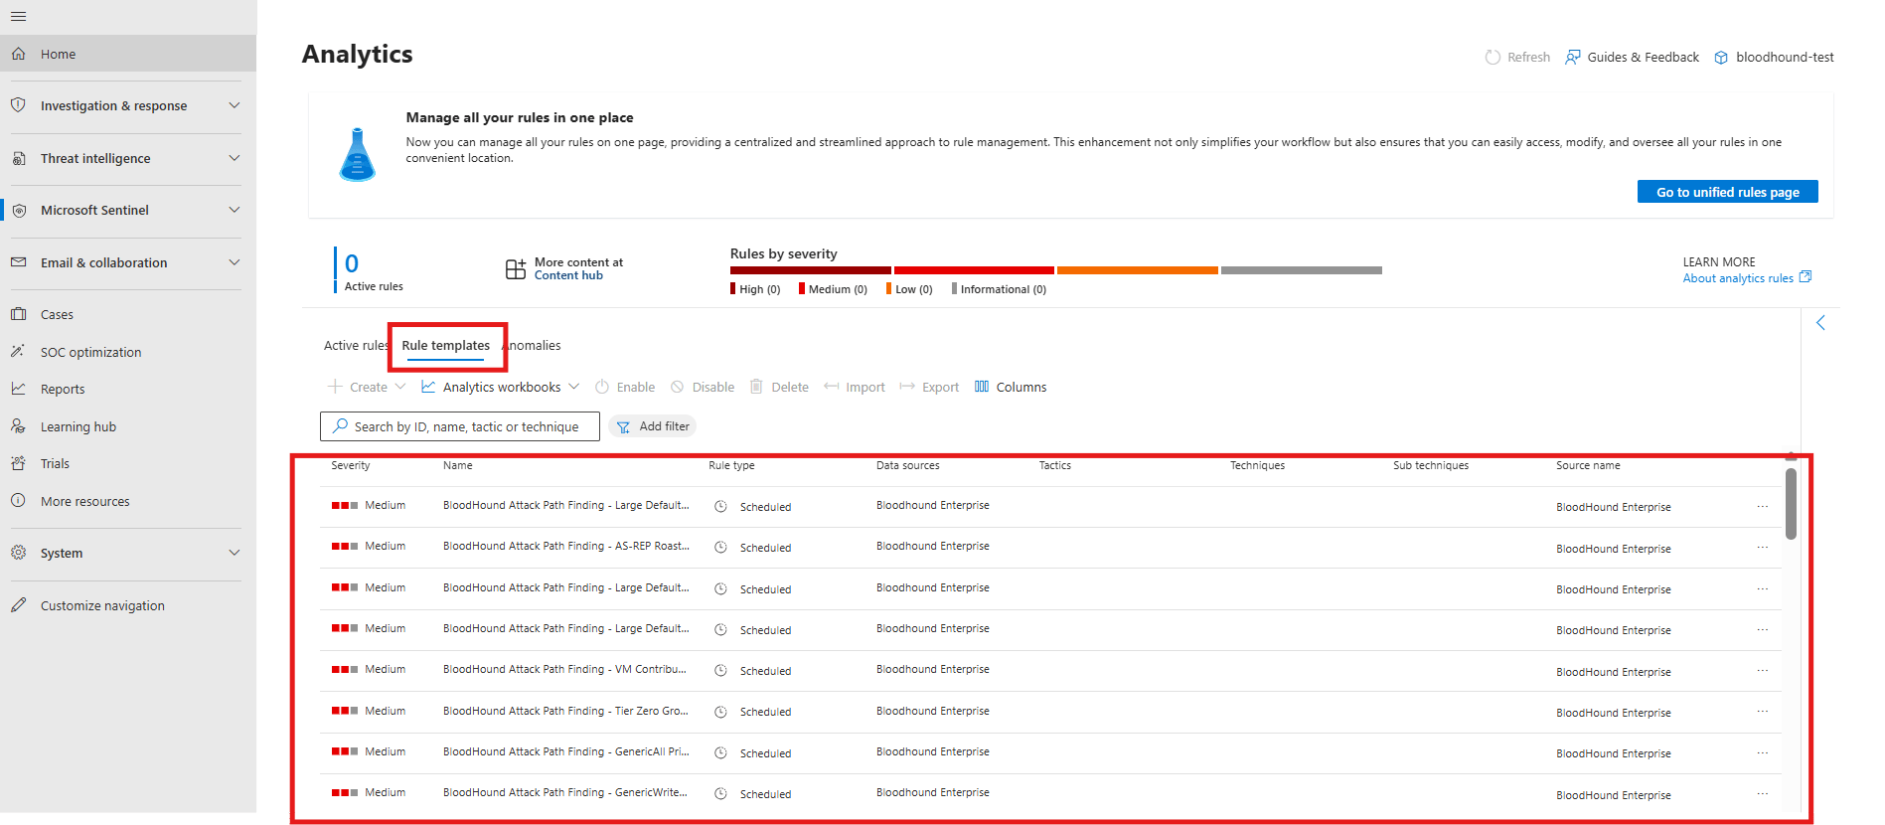Image resolution: width=1885 pixels, height=825 pixels.
Task: Collapse the side pane with chevron
Action: pyautogui.click(x=1820, y=323)
